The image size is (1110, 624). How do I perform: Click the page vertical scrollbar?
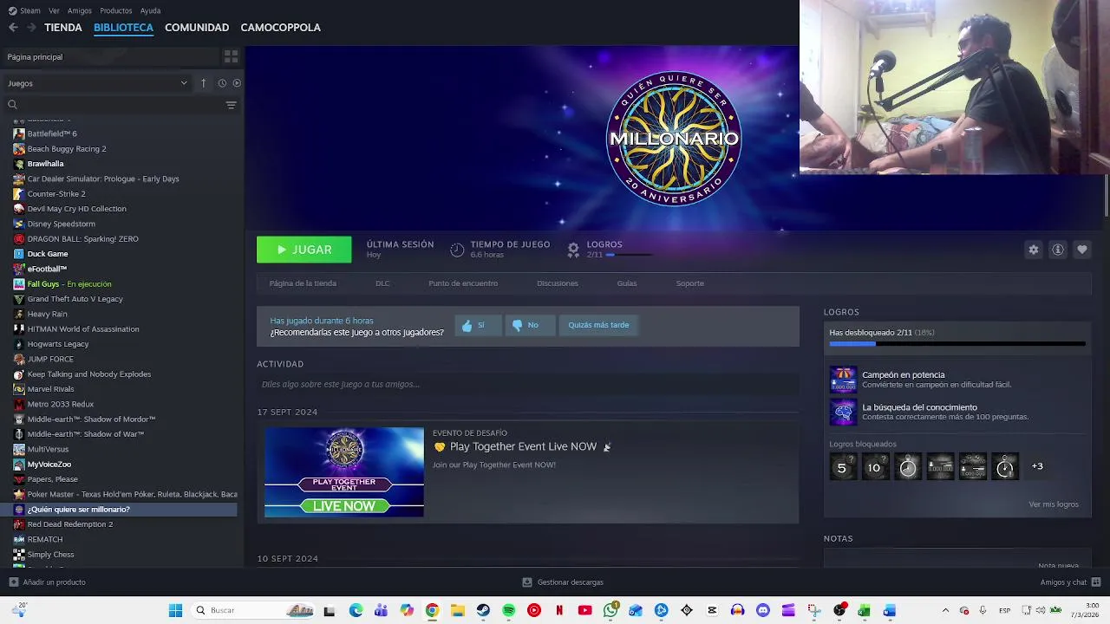point(1105,196)
